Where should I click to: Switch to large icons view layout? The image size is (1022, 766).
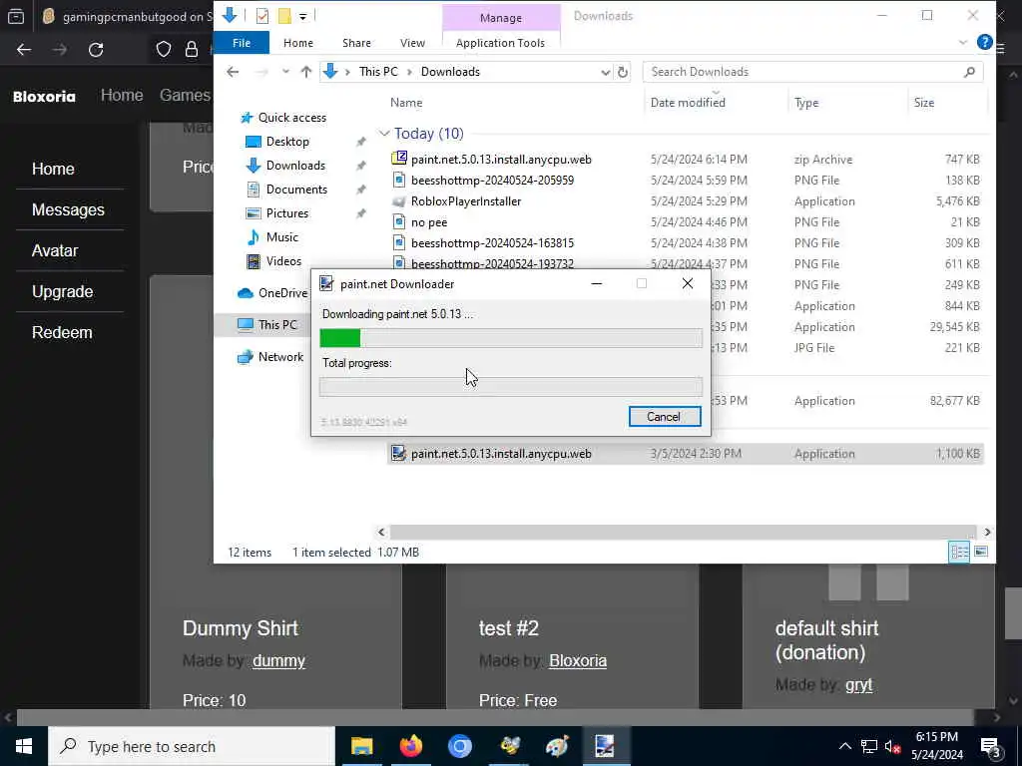point(981,553)
